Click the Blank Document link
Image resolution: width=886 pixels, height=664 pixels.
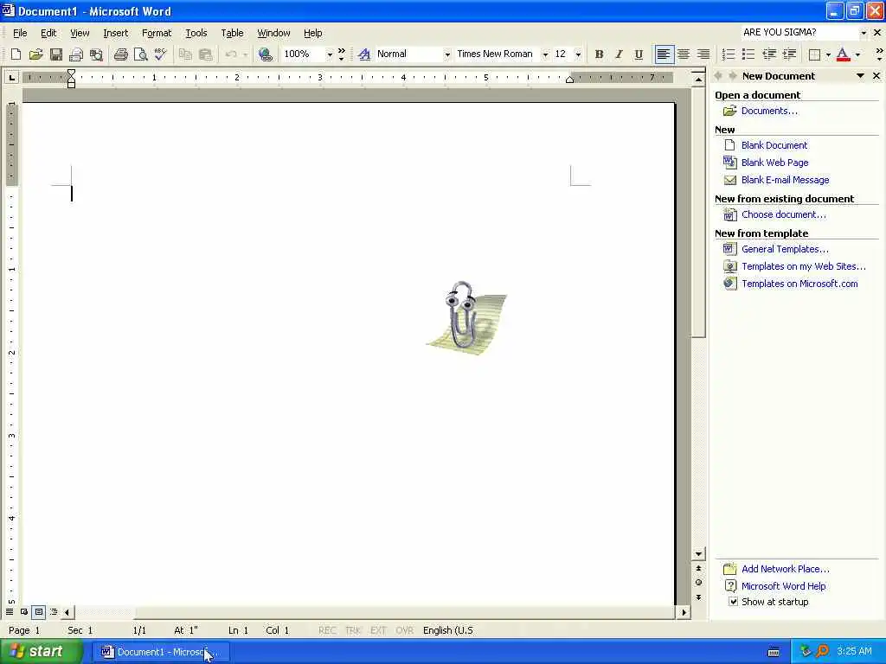(x=774, y=145)
